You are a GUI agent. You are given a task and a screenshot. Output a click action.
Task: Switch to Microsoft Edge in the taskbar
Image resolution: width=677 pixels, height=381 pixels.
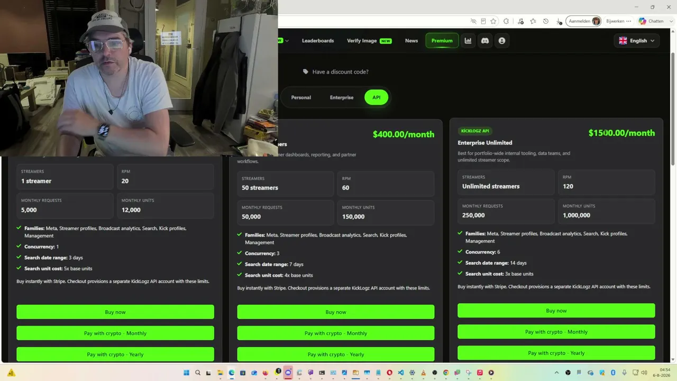pos(232,373)
